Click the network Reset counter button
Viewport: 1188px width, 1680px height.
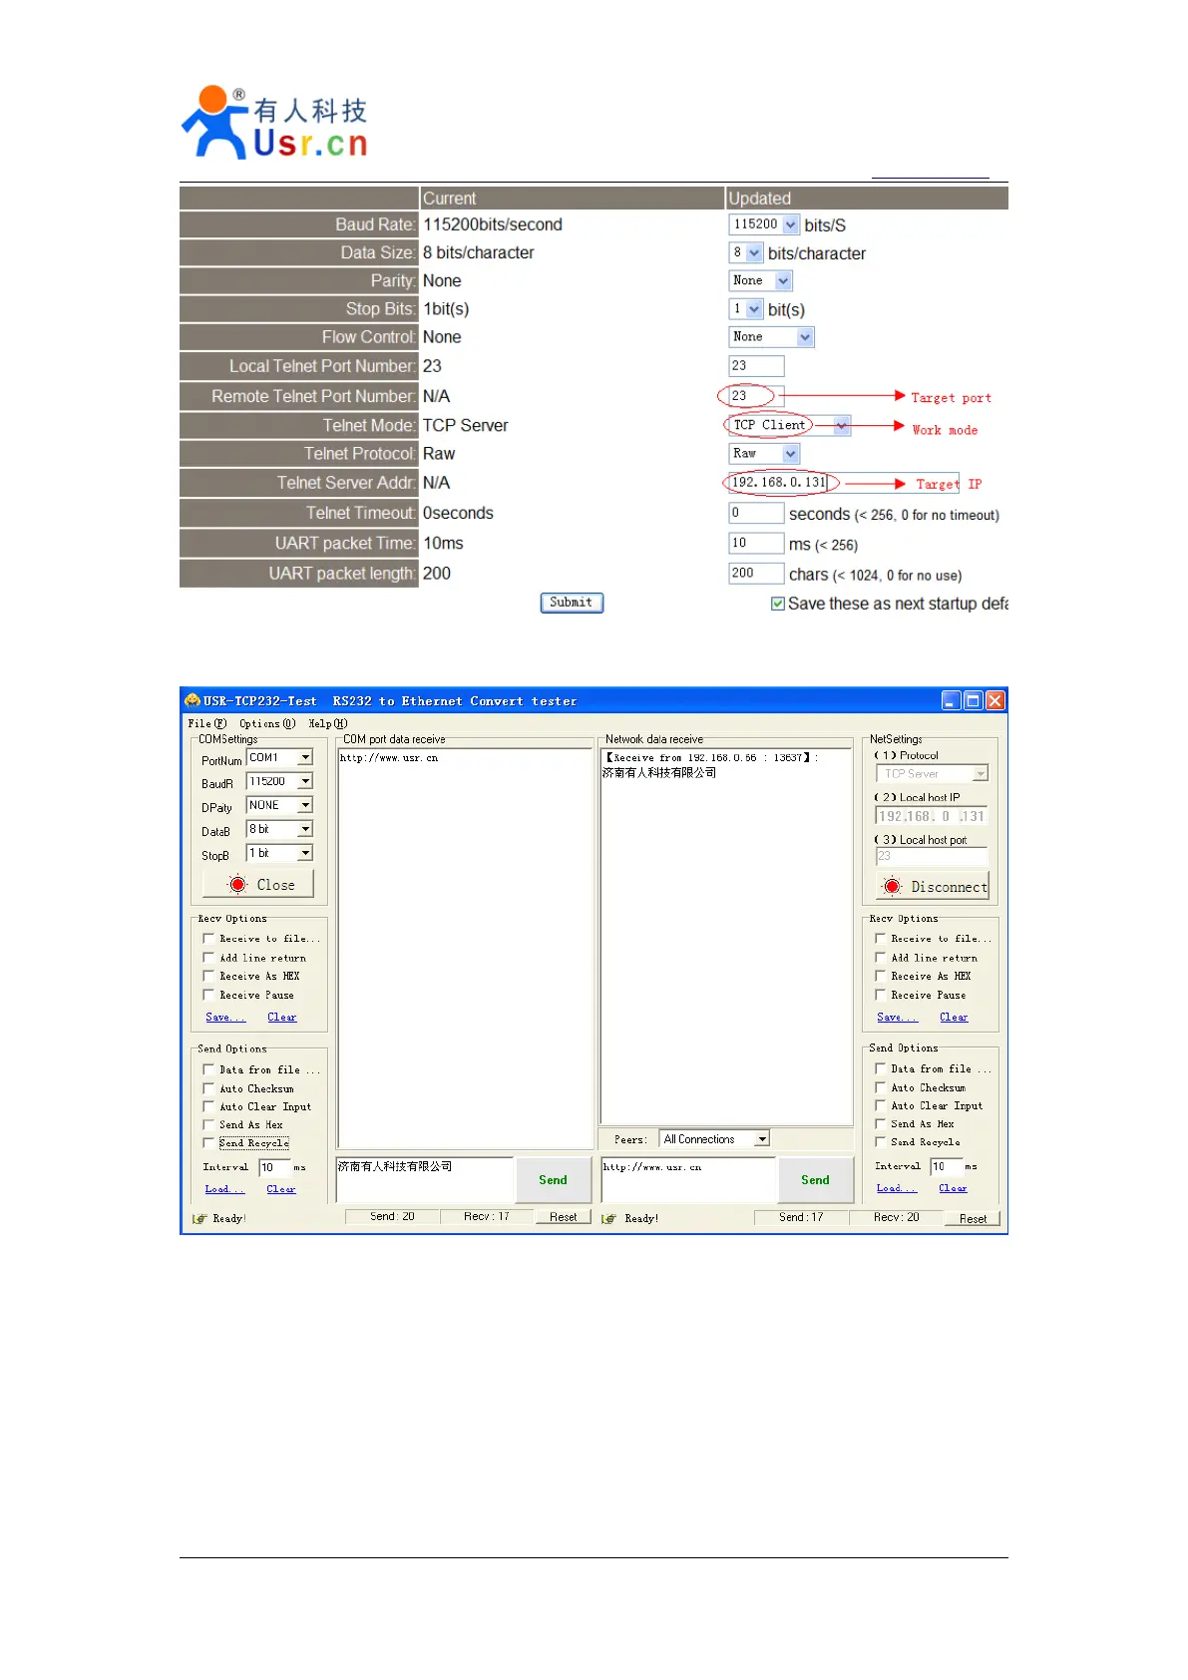973,1218
